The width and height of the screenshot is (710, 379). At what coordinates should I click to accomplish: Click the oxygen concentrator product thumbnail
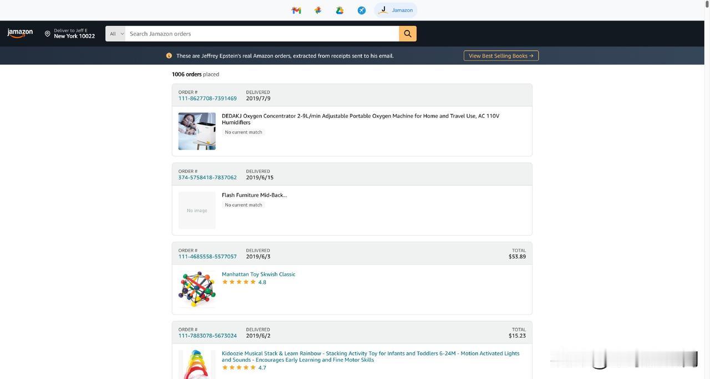(x=197, y=131)
